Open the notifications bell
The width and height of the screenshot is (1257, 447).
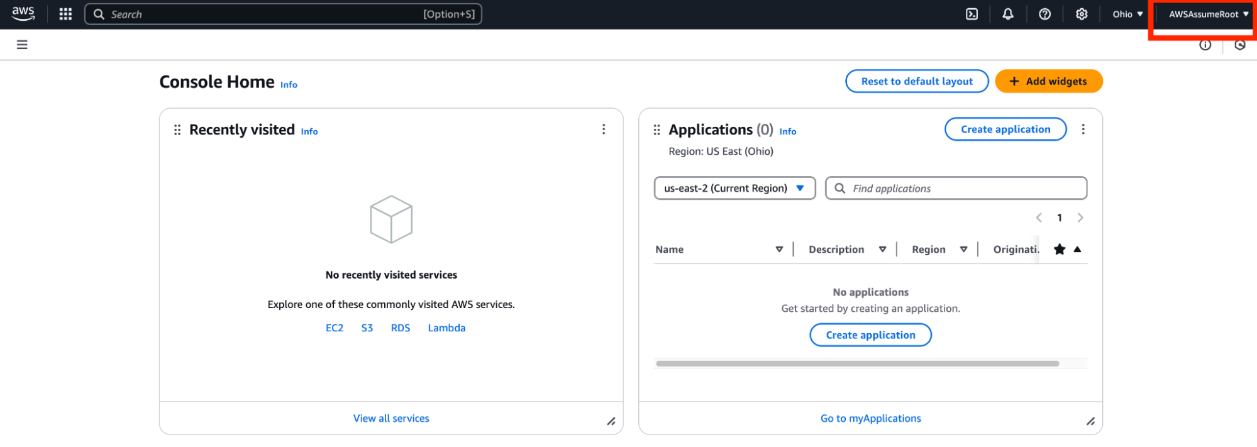[x=1007, y=14]
